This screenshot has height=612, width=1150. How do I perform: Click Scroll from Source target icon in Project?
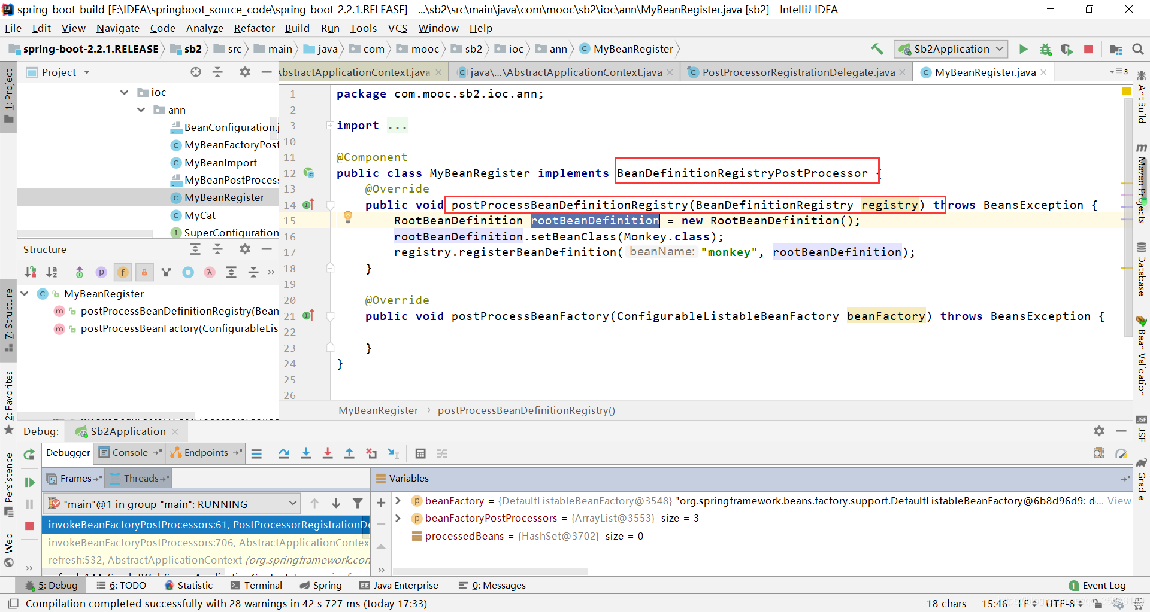(x=196, y=72)
